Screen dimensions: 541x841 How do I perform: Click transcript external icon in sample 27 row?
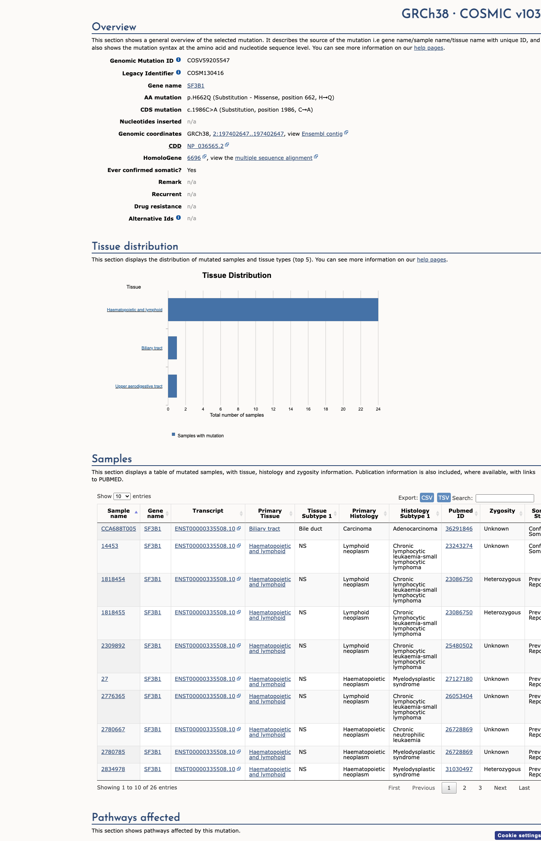[239, 679]
